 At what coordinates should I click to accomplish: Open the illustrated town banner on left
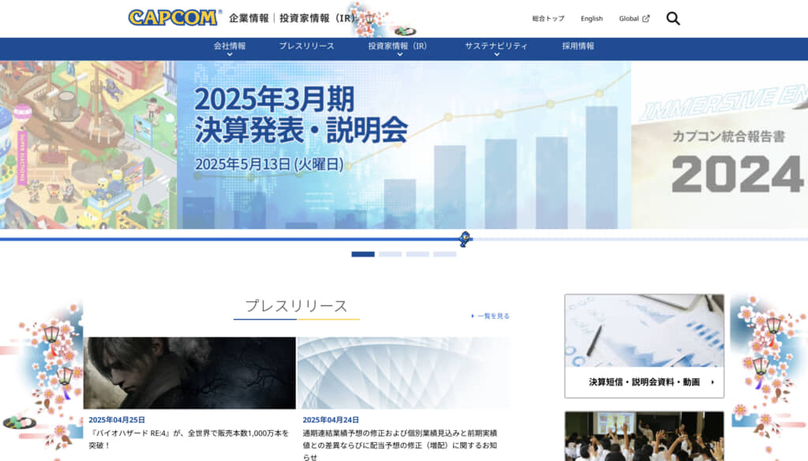tap(88, 145)
